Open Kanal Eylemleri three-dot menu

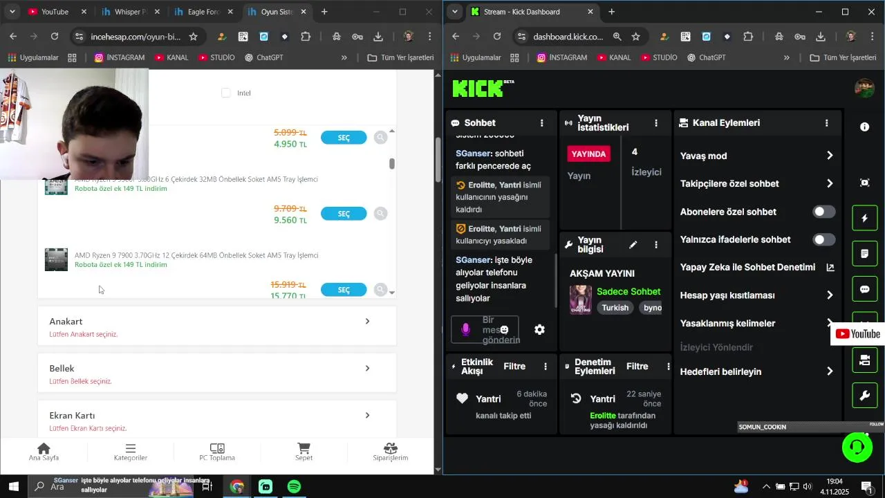point(827,123)
